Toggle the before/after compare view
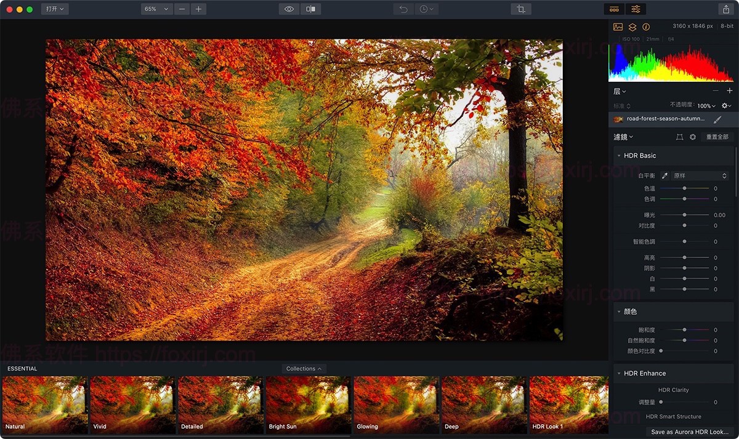The image size is (739, 439). (x=311, y=9)
